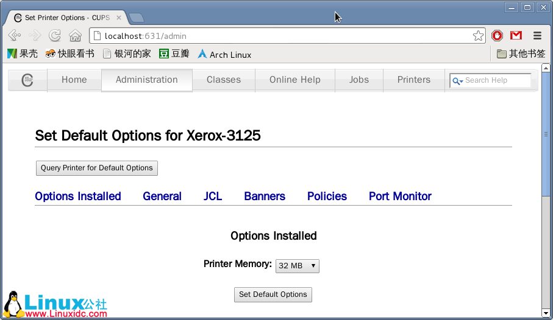The image size is (553, 320).
Task: Click the CUPS logo icon
Action: point(27,80)
